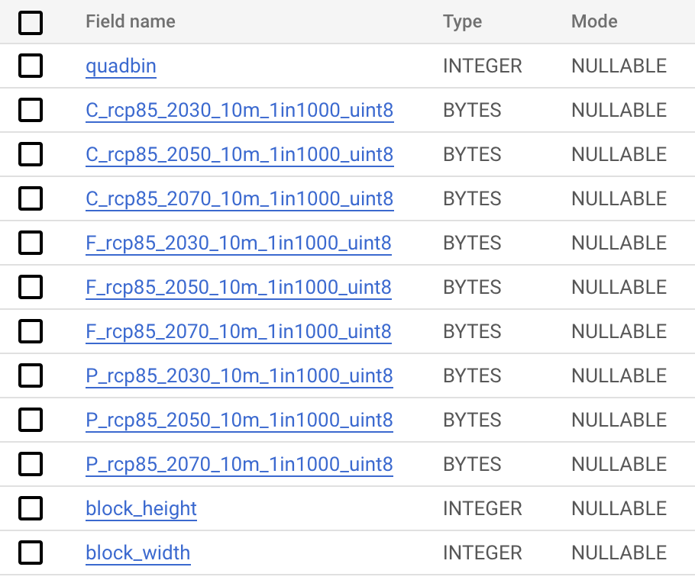Click the Field name column header
The width and height of the screenshot is (695, 580).
130,21
